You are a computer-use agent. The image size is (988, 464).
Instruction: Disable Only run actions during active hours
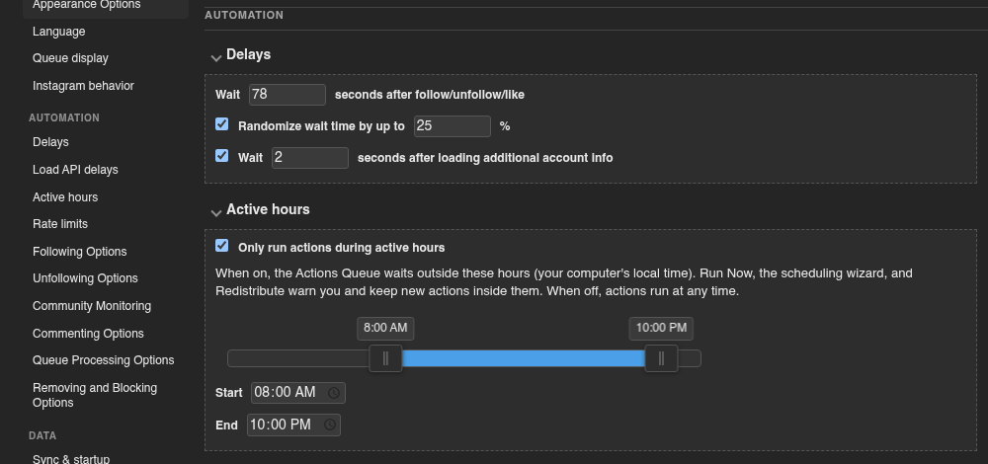pos(221,246)
